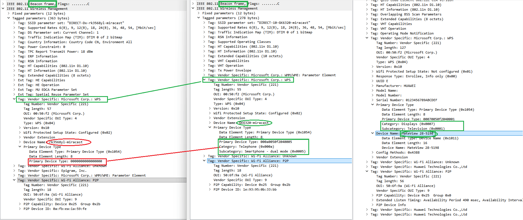Expand the Operating Mode Notification tag
The image size is (523, 220).
(x=367, y=33)
